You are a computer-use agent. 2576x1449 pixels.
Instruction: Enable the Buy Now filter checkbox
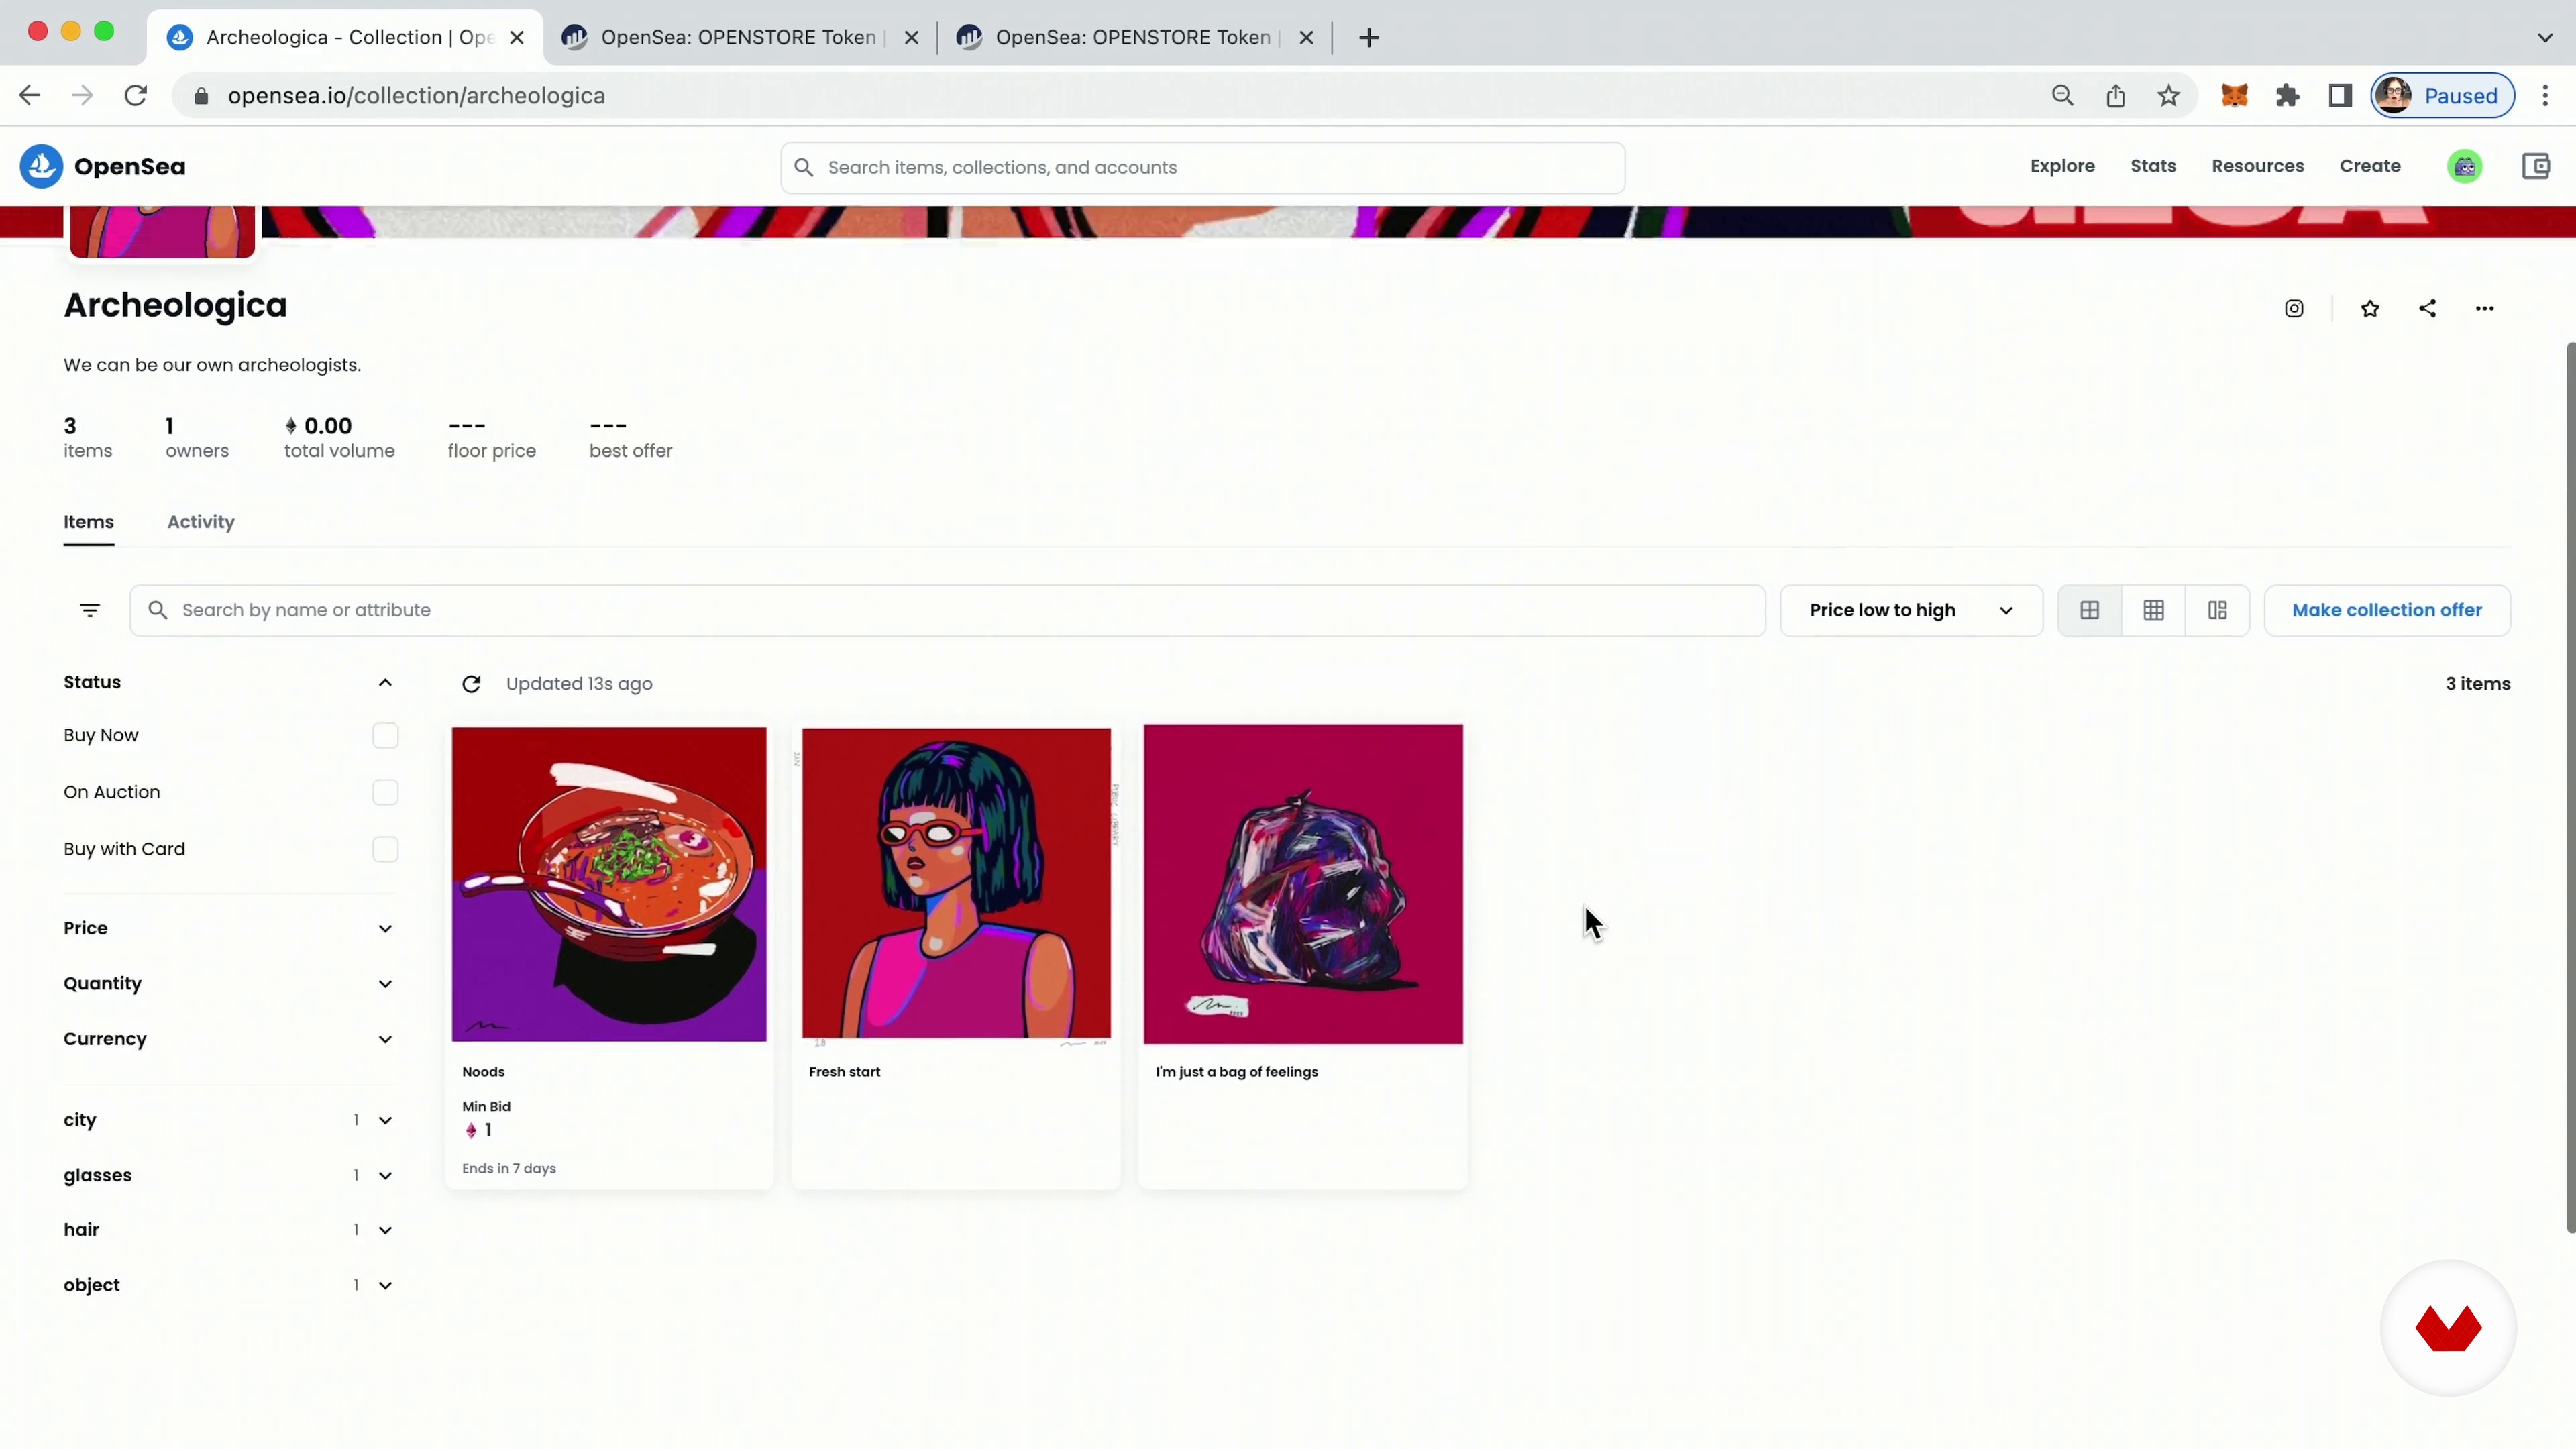385,735
